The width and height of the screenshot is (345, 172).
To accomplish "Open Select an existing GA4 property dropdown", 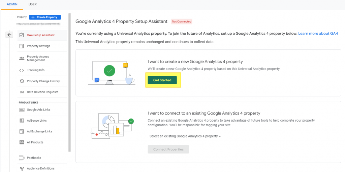I will (x=185, y=136).
